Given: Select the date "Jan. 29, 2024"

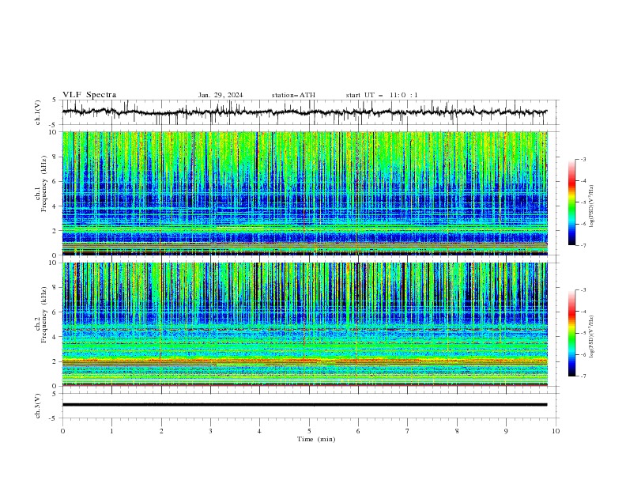Looking at the screenshot, I should [221, 95].
